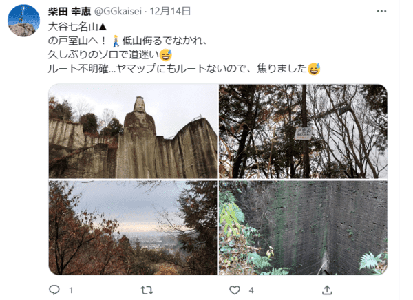Screen dimensions: 413x300
Task: Open the three-dot more options menu
Action: [381, 11]
